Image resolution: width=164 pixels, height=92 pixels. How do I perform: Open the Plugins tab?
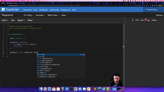click(x=154, y=20)
